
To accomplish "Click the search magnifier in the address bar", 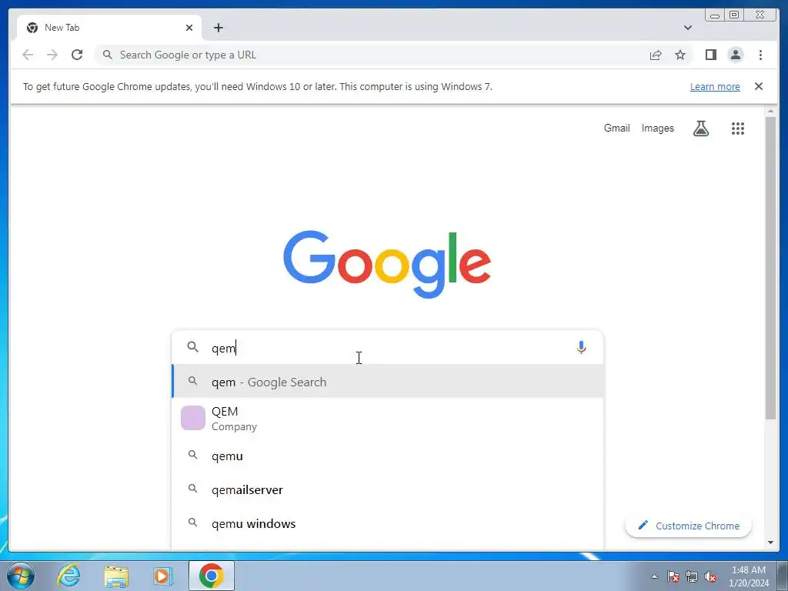I will [x=108, y=55].
